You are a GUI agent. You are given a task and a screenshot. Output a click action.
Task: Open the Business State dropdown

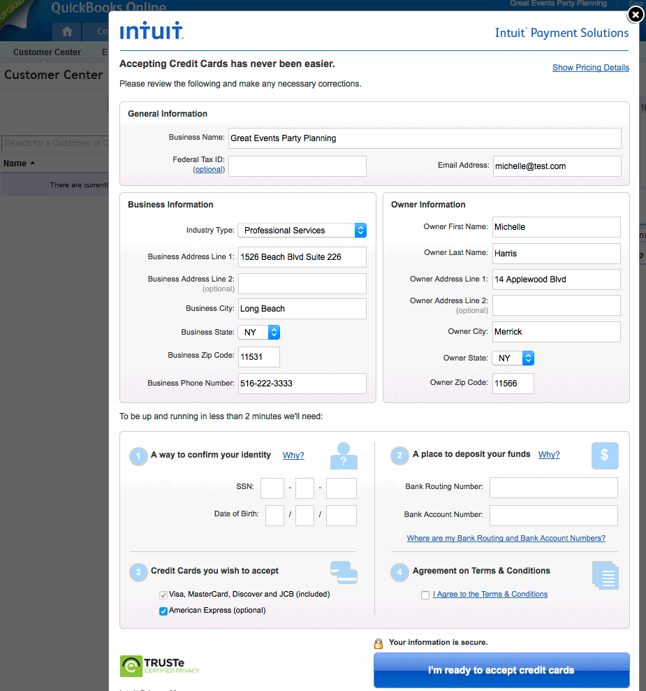pos(259,333)
